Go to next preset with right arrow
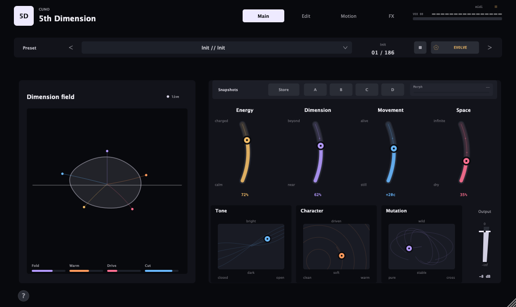Viewport: 516px width, 307px height. point(490,48)
